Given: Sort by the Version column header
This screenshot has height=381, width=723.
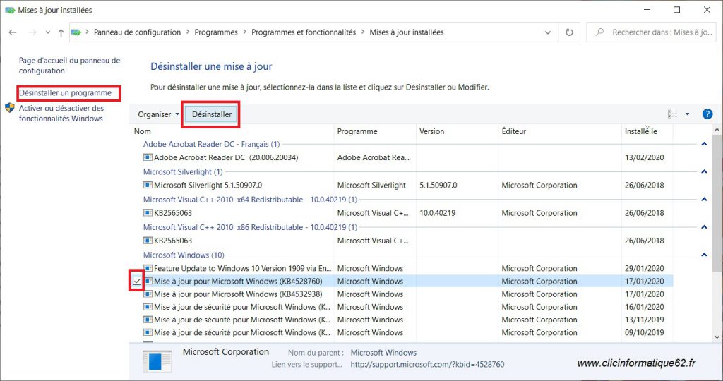Looking at the screenshot, I should coord(457,131).
